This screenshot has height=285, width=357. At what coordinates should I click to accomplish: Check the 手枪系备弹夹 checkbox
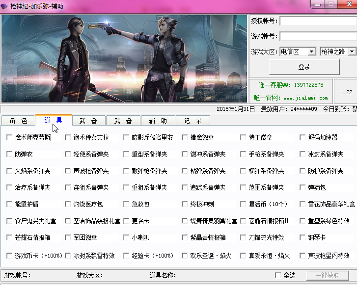(243, 154)
